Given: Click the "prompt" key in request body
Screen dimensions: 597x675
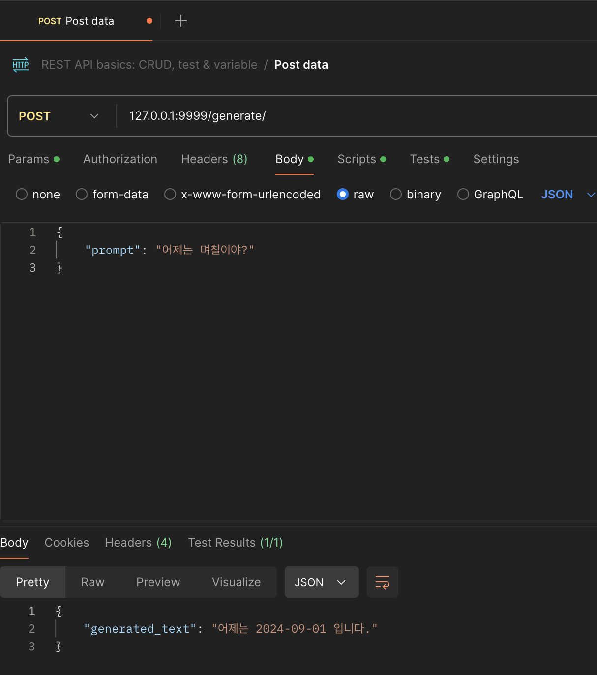Looking at the screenshot, I should pos(113,250).
